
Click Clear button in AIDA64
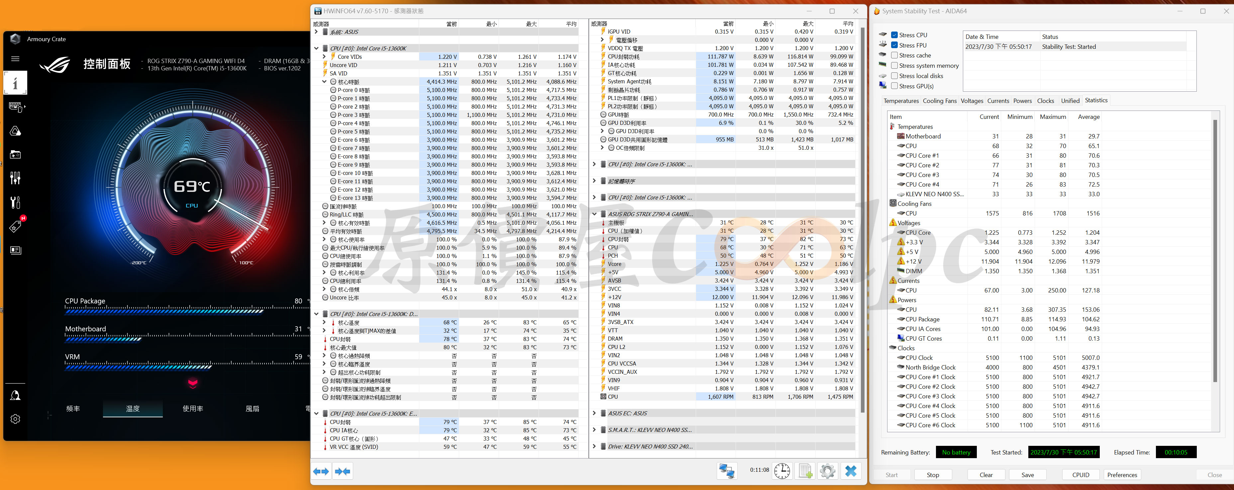click(x=986, y=475)
